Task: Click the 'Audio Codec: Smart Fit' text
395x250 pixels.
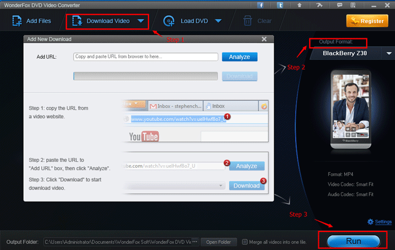Action: [x=350, y=194]
